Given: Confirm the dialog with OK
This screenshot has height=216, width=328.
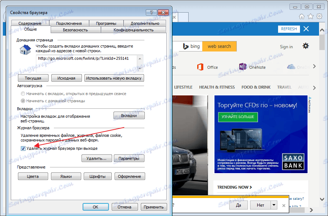Looking at the screenshot, I should [x=96, y=207].
